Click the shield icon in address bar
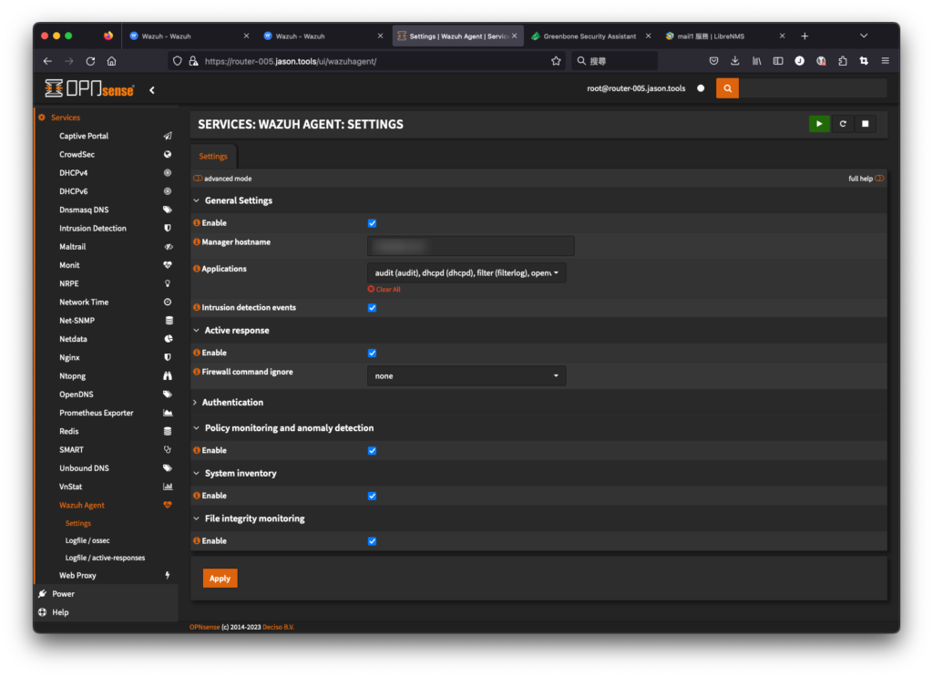933x677 pixels. (178, 61)
